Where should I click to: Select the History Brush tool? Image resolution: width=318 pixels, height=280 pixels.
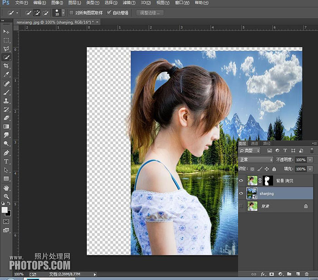(6, 110)
